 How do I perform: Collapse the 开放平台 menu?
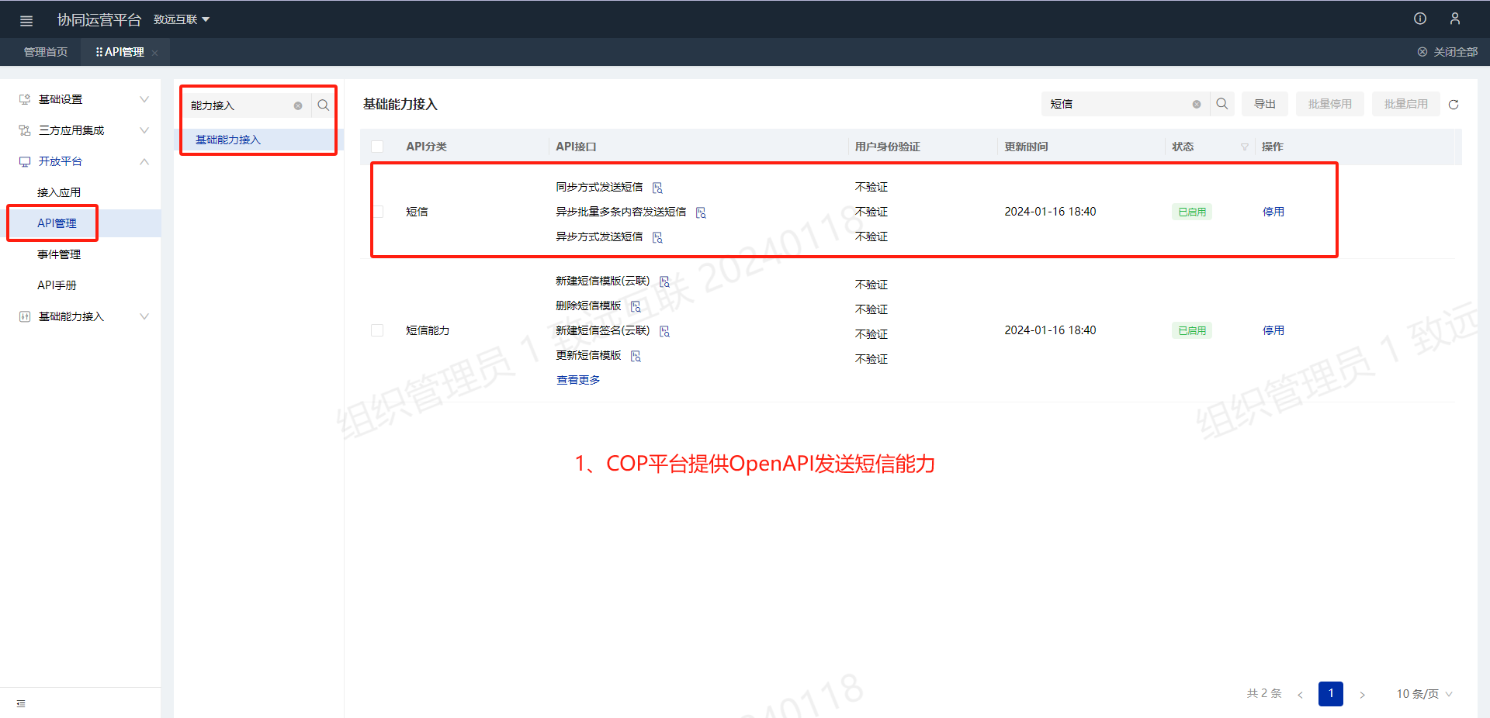[x=81, y=161]
